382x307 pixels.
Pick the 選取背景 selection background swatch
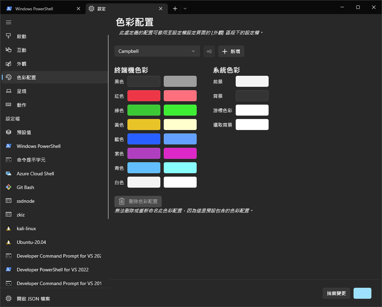[x=252, y=125]
